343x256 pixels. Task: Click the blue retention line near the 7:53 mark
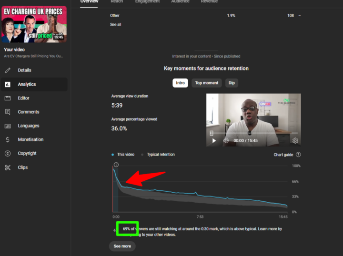pyautogui.click(x=200, y=195)
